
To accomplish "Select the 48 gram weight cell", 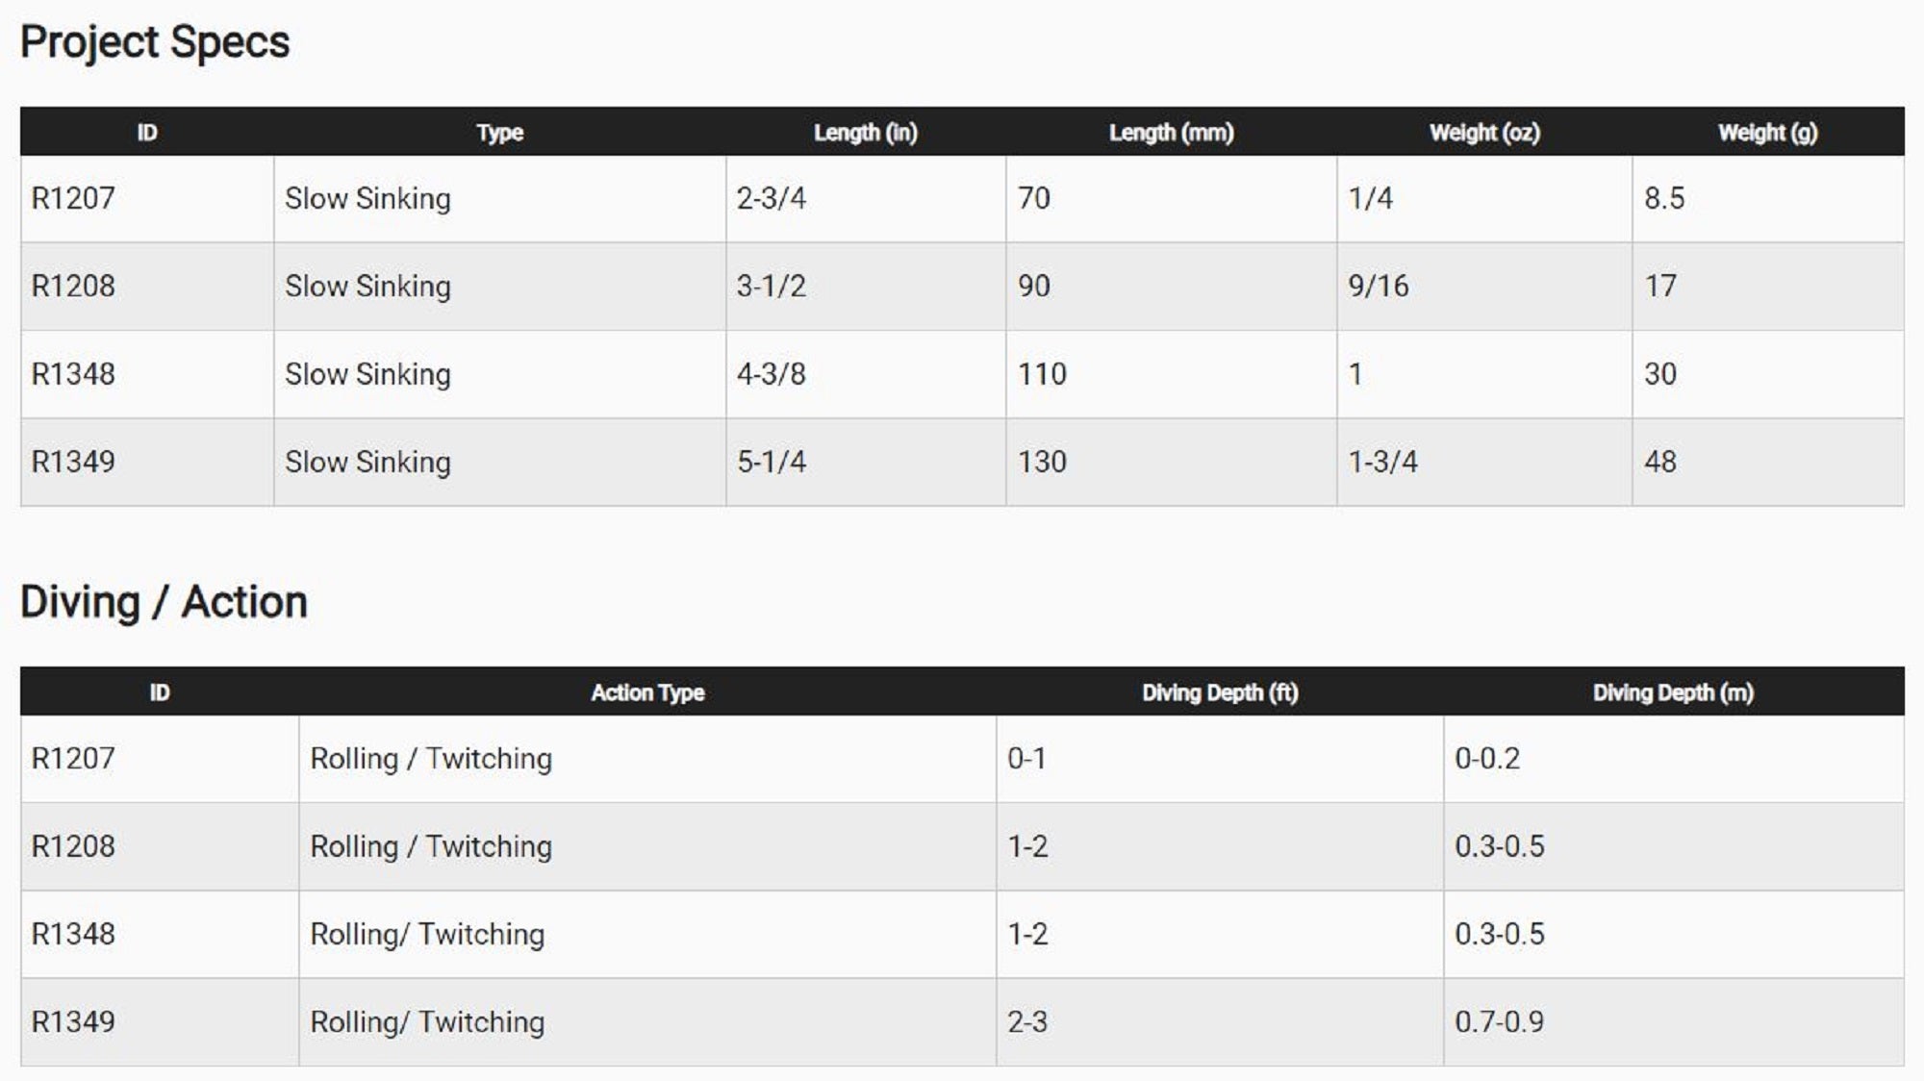I will (1659, 462).
